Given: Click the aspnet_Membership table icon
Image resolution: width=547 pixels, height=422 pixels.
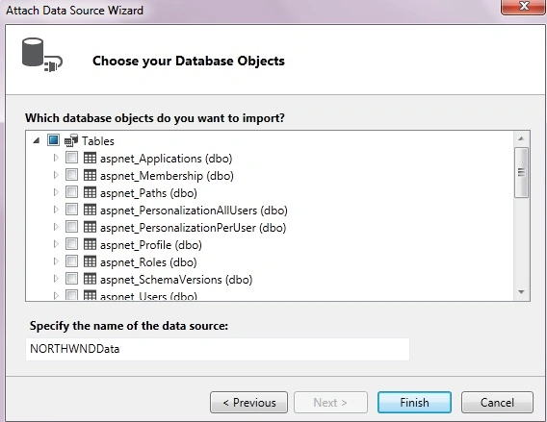Looking at the screenshot, I should coord(90,175).
